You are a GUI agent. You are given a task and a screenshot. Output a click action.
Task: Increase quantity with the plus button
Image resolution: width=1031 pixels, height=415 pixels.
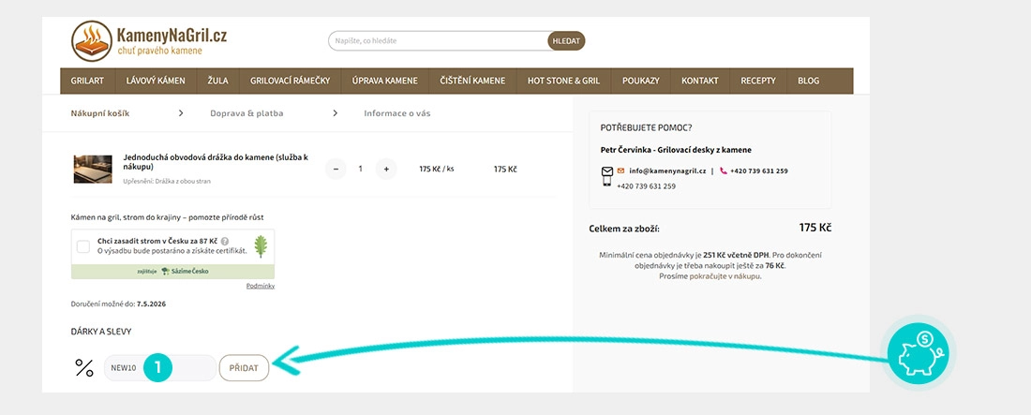[x=386, y=169]
